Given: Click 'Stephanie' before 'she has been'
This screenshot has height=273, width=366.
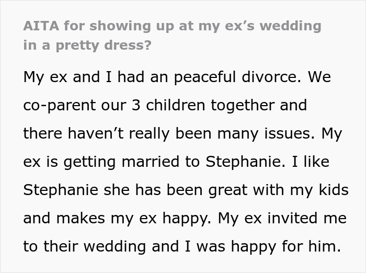Looking at the screenshot, I should click(61, 190).
